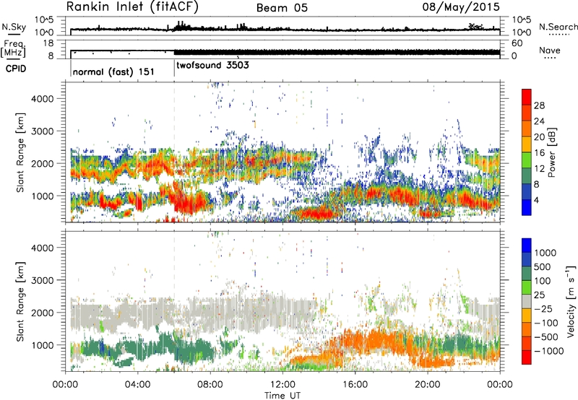Click the 'Time UT' axis title
578x400 pixels.
pyautogui.click(x=282, y=396)
